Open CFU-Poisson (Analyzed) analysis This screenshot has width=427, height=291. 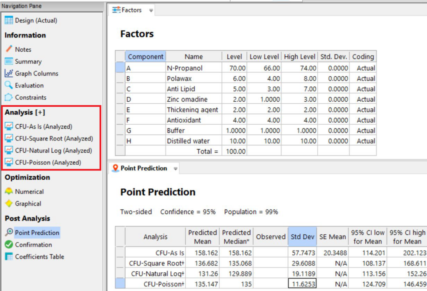[x=48, y=163]
